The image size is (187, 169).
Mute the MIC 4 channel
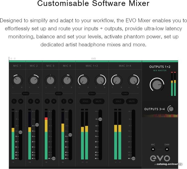70,101
